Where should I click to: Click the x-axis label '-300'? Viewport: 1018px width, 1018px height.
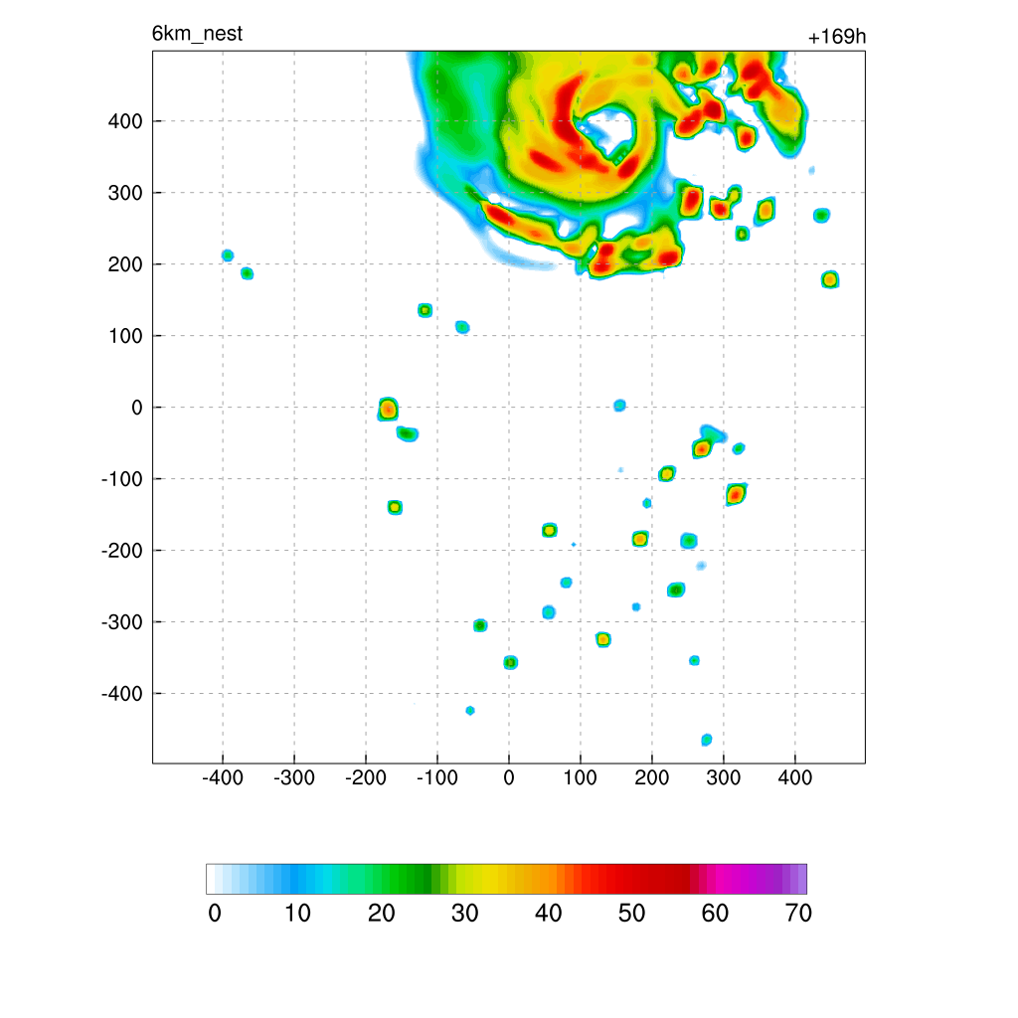point(294,777)
